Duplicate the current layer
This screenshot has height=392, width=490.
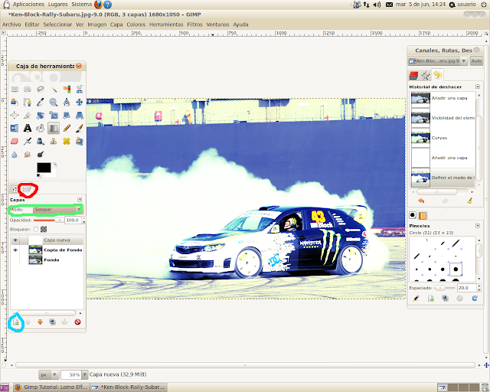[x=53, y=322]
